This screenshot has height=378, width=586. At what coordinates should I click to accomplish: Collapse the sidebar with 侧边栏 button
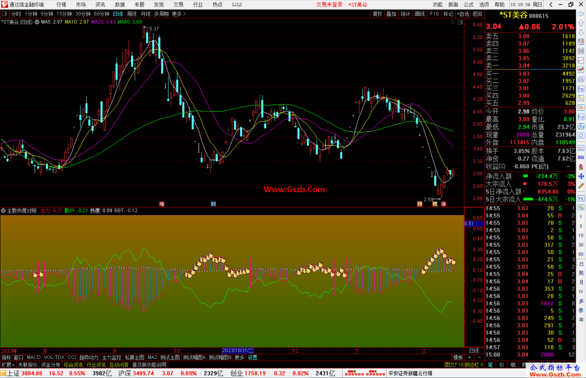474,365
